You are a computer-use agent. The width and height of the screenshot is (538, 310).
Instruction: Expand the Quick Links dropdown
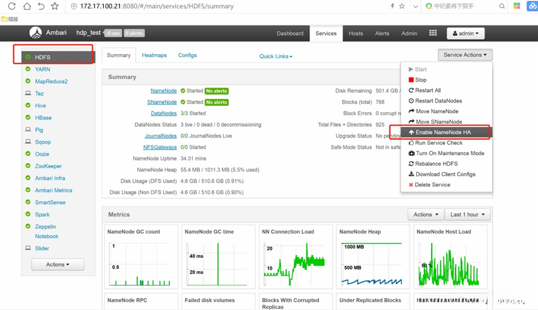click(x=276, y=56)
